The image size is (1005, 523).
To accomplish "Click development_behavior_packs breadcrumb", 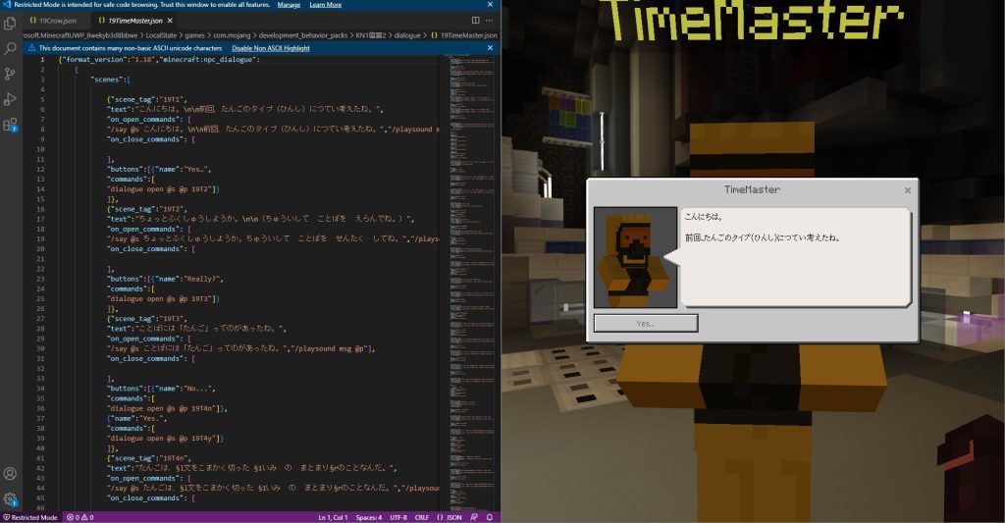I will (x=303, y=35).
